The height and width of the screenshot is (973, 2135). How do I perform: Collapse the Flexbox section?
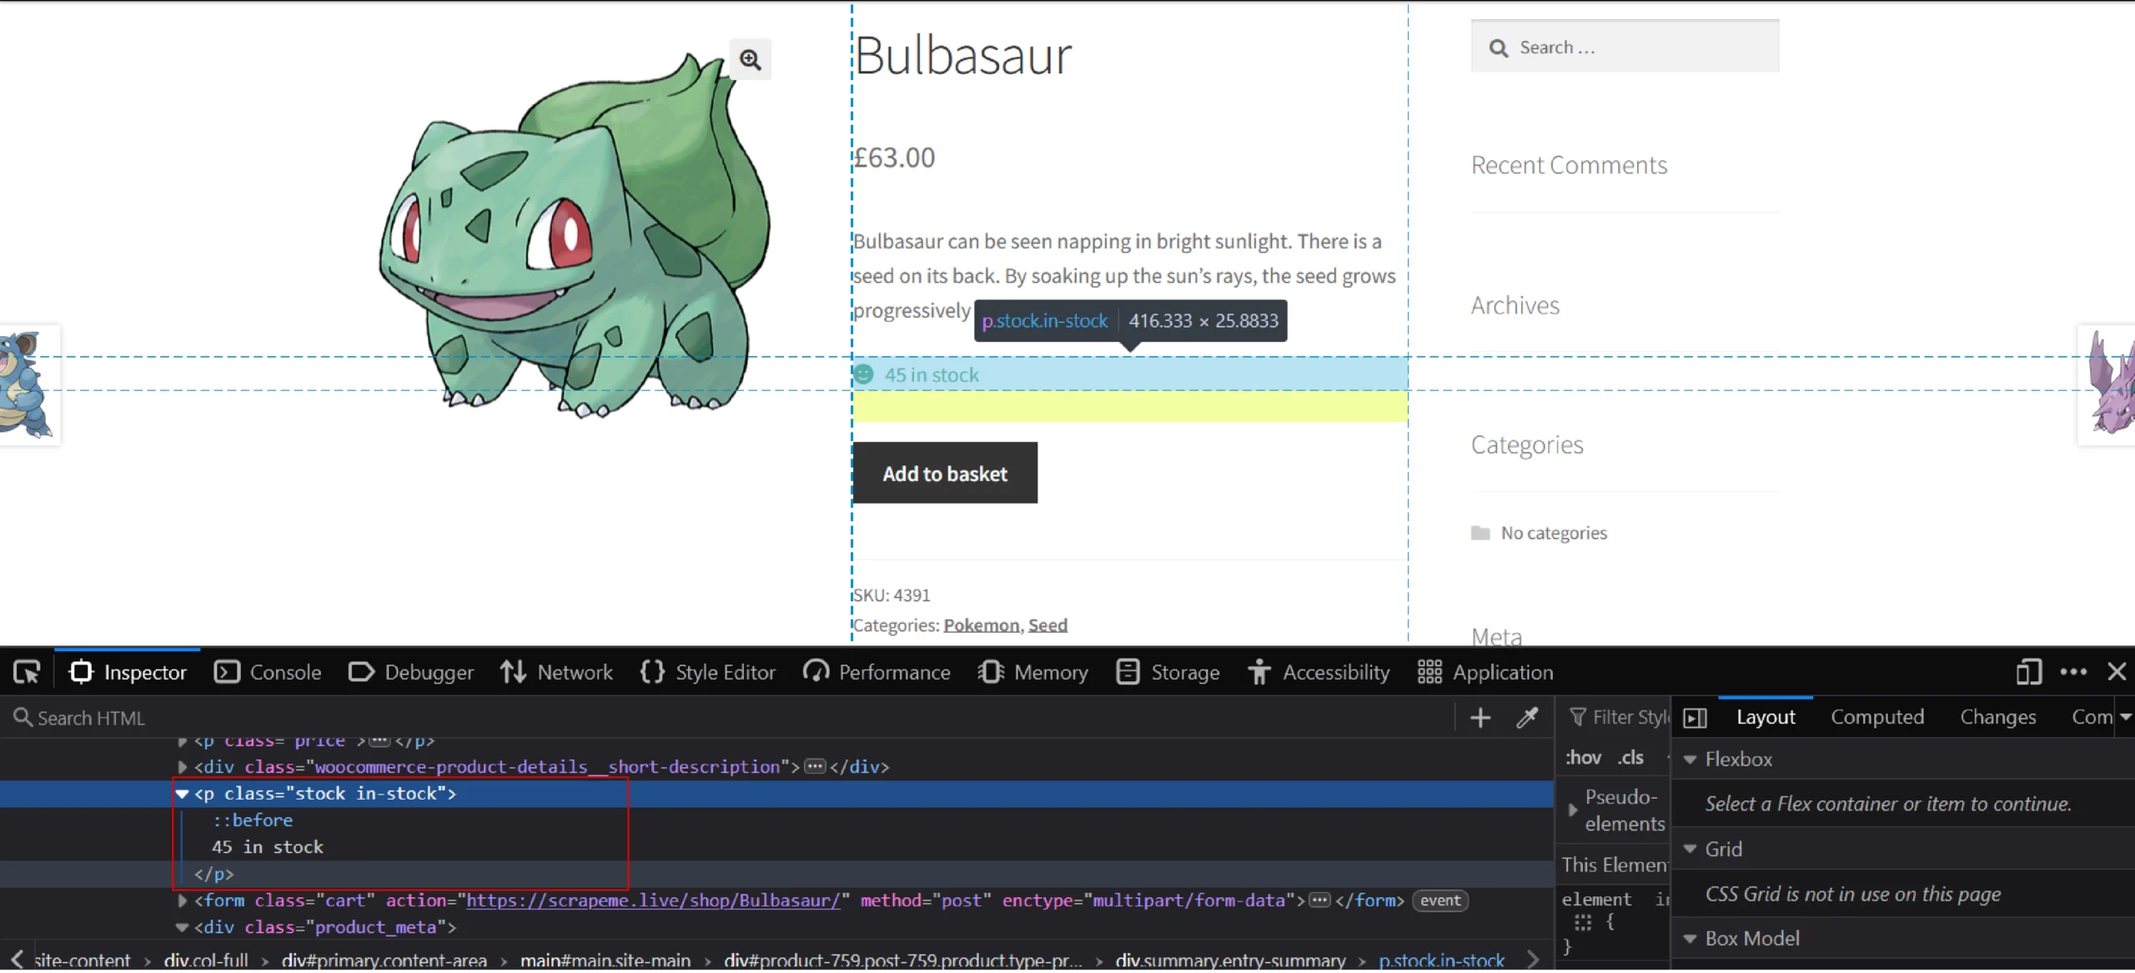[1690, 760]
